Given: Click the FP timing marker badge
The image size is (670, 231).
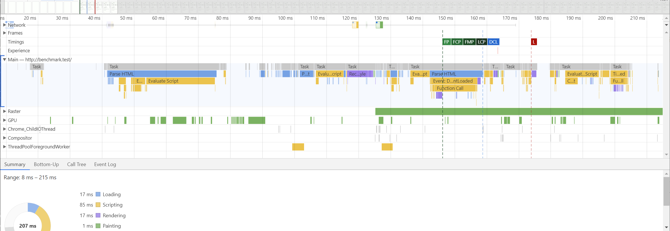Looking at the screenshot, I should click(x=446, y=42).
